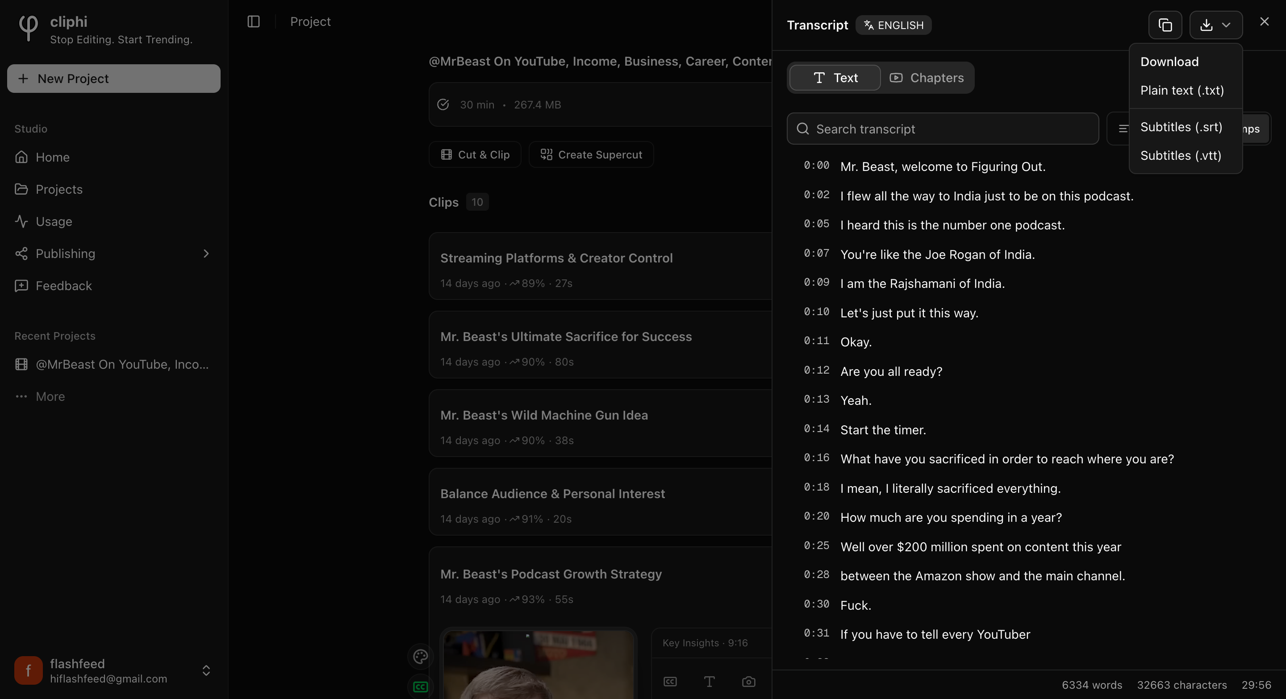Viewport: 1286px width, 699px height.
Task: Click the flashfeed avatar
Action: click(28, 670)
